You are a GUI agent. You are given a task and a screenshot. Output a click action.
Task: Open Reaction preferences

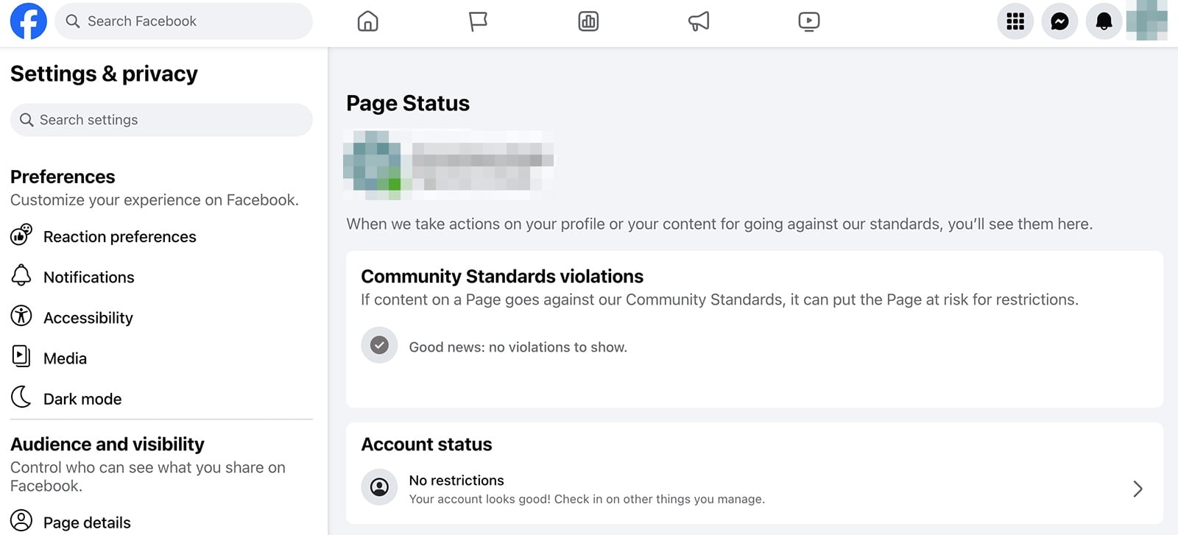(119, 236)
